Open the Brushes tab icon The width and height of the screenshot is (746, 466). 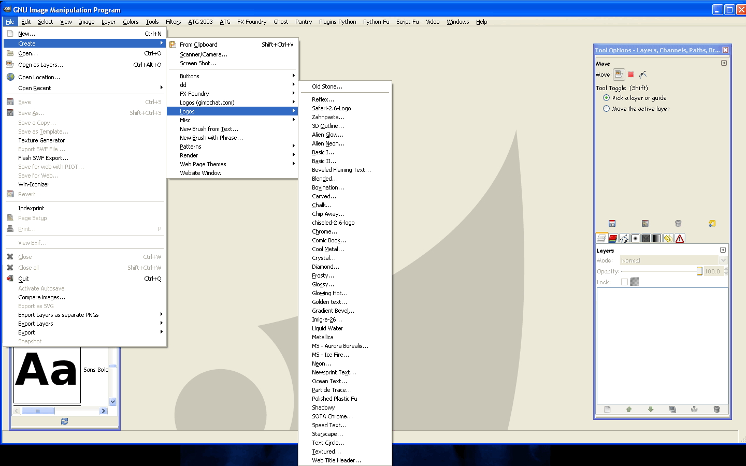click(x=635, y=238)
